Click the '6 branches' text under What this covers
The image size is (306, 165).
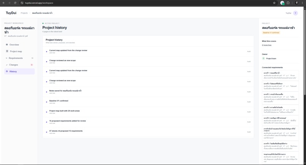pyautogui.click(x=267, y=45)
